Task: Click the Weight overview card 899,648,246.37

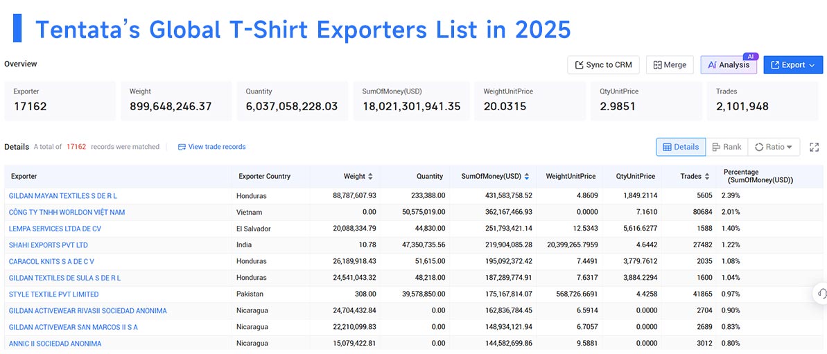Action: [x=176, y=100]
